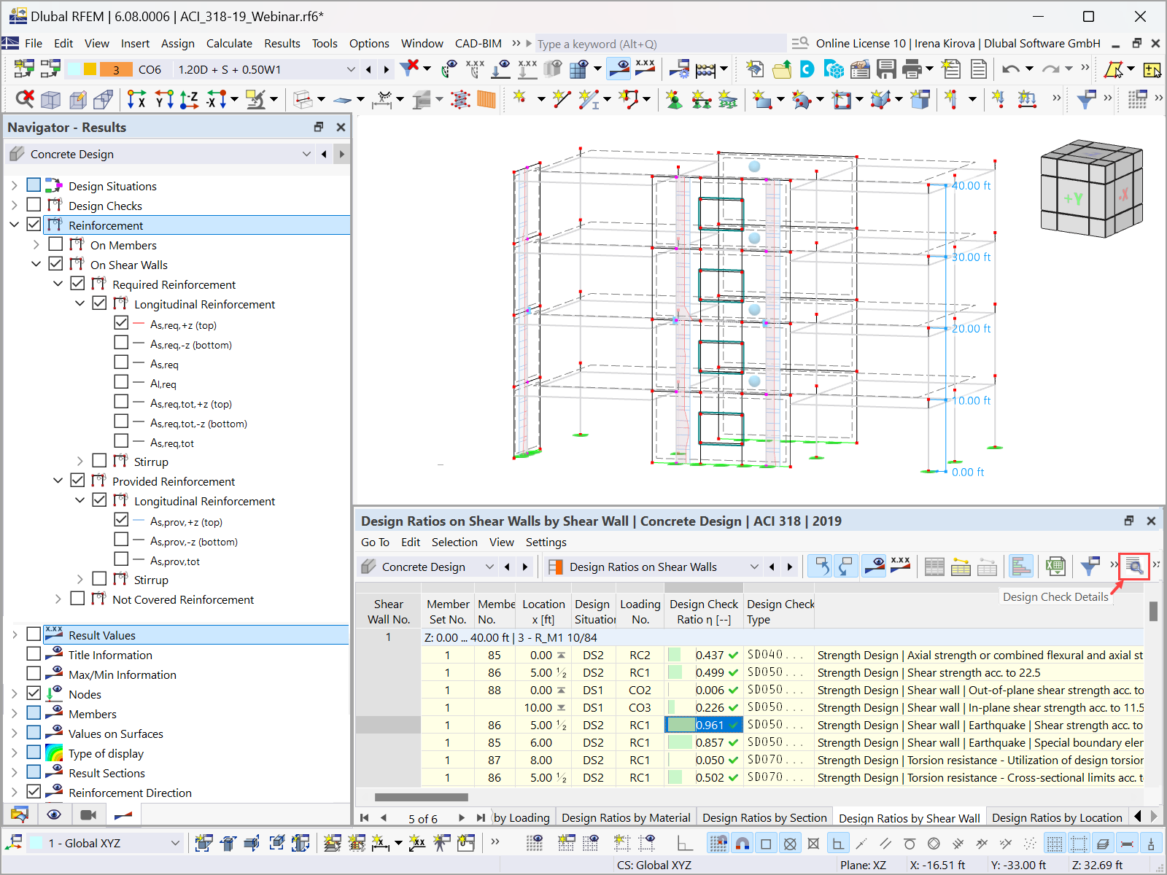Click Selection in the Design Ratios panel menu
The width and height of the screenshot is (1167, 875).
[x=454, y=542]
